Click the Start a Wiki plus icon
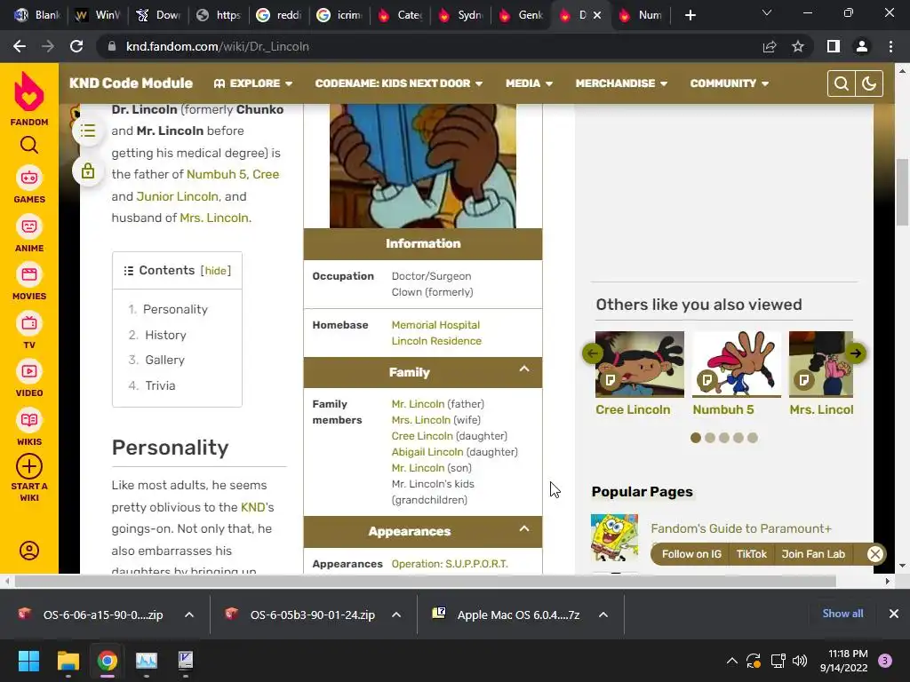 pyautogui.click(x=29, y=466)
